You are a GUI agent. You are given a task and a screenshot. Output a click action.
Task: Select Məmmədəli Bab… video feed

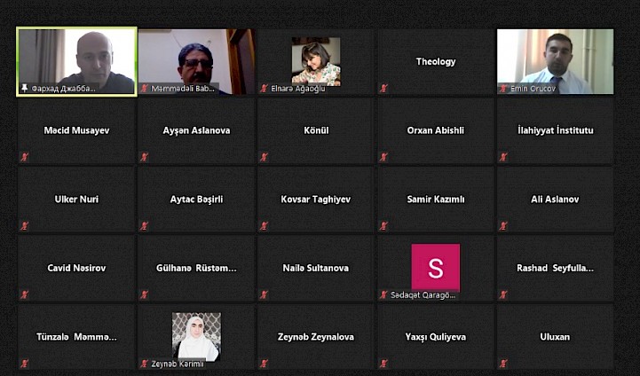(x=197, y=61)
